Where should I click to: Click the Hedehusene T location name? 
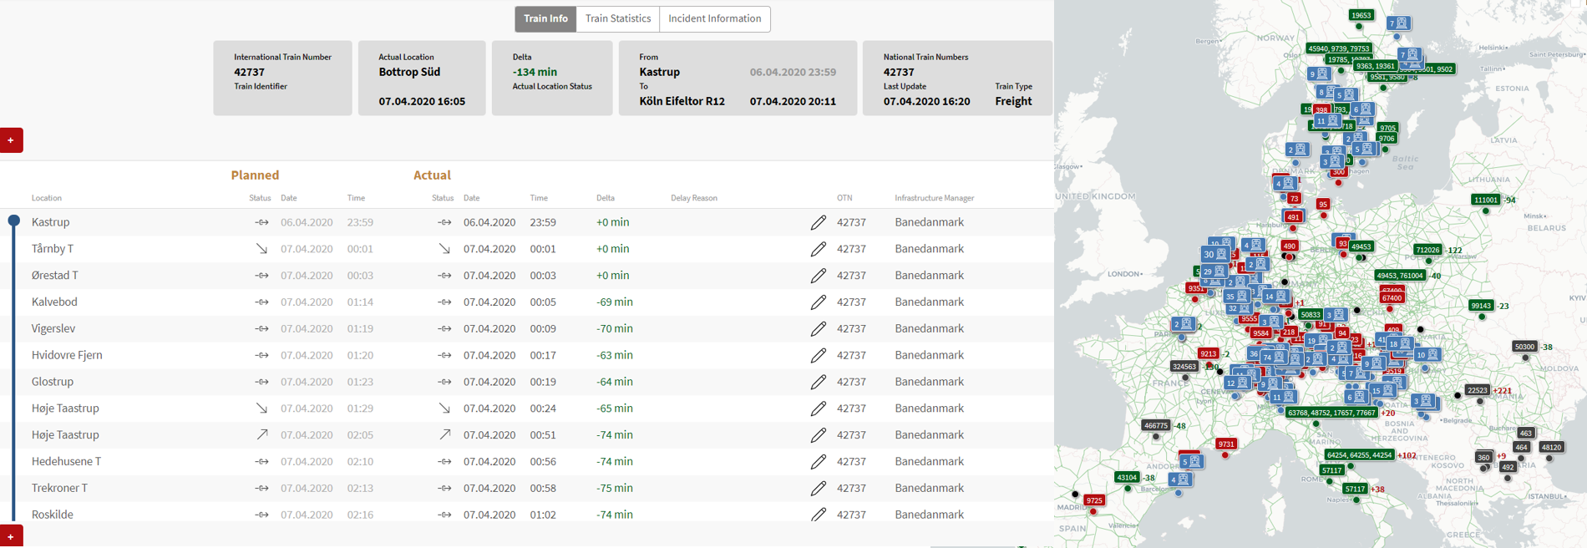(x=66, y=461)
